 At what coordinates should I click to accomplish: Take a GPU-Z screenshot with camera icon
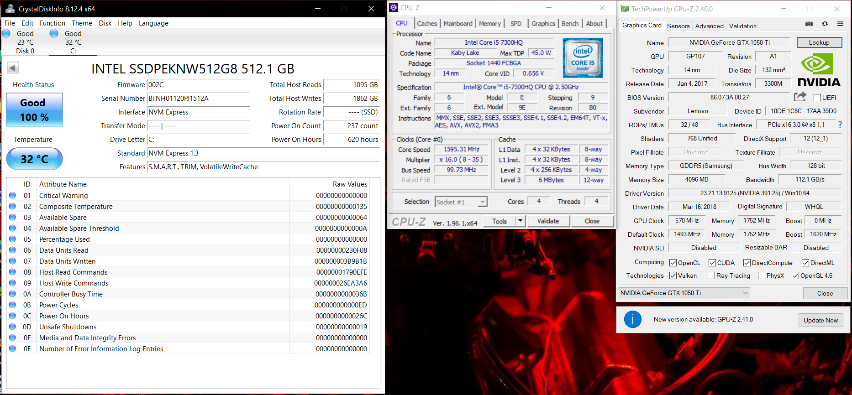pos(809,24)
